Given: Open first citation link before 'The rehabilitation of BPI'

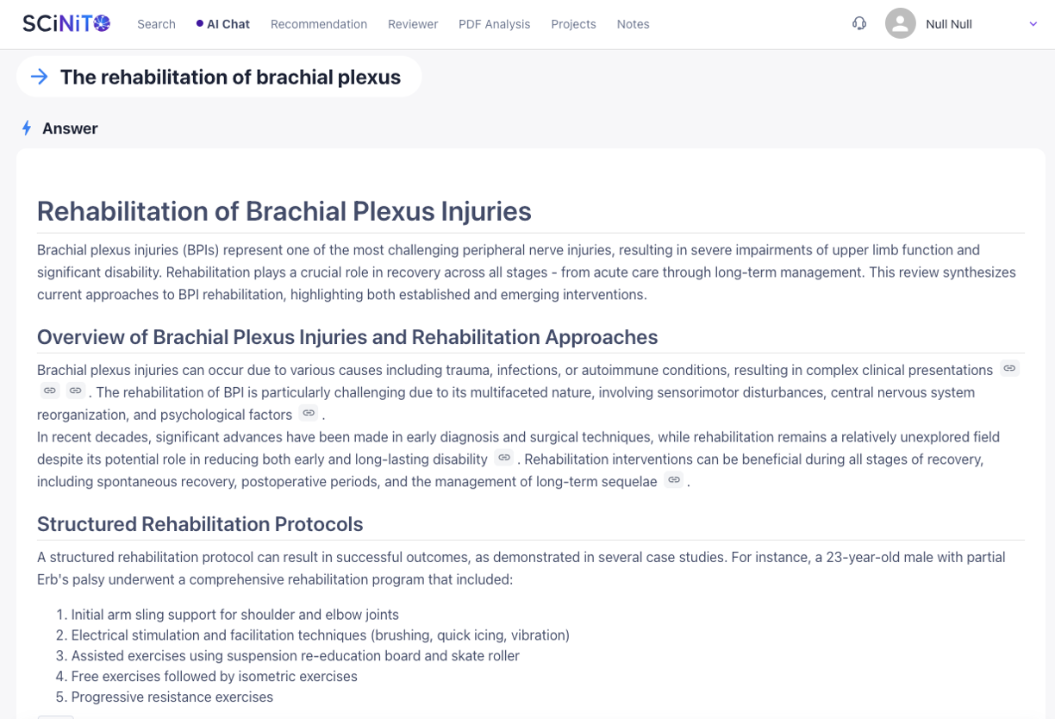Looking at the screenshot, I should (50, 391).
